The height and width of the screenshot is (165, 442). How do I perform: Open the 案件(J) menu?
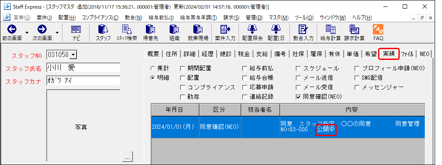point(44,18)
